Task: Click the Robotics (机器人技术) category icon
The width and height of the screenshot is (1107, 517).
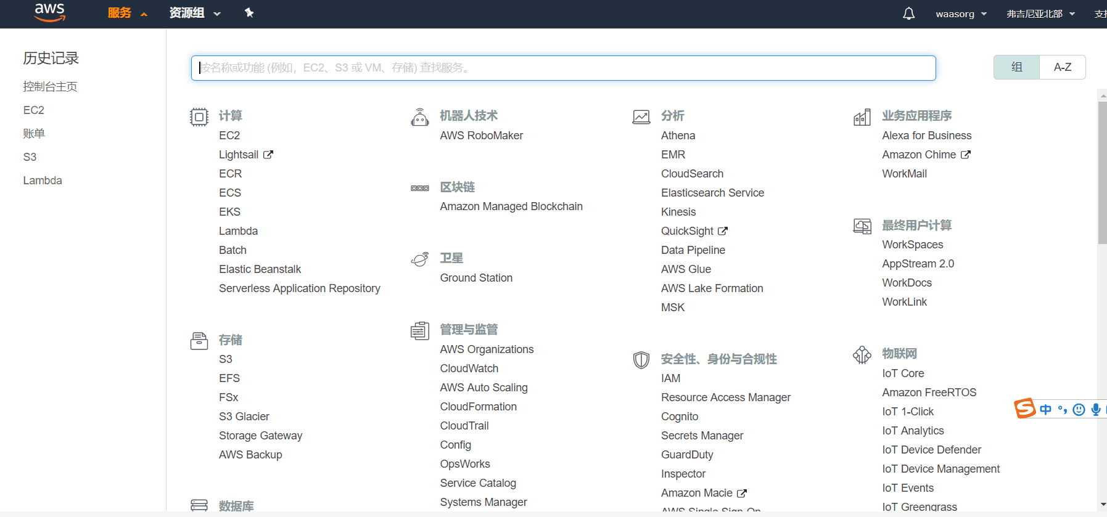Action: coord(420,117)
